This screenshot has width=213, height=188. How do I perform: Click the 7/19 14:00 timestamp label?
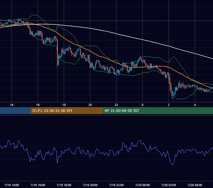click(12, 185)
